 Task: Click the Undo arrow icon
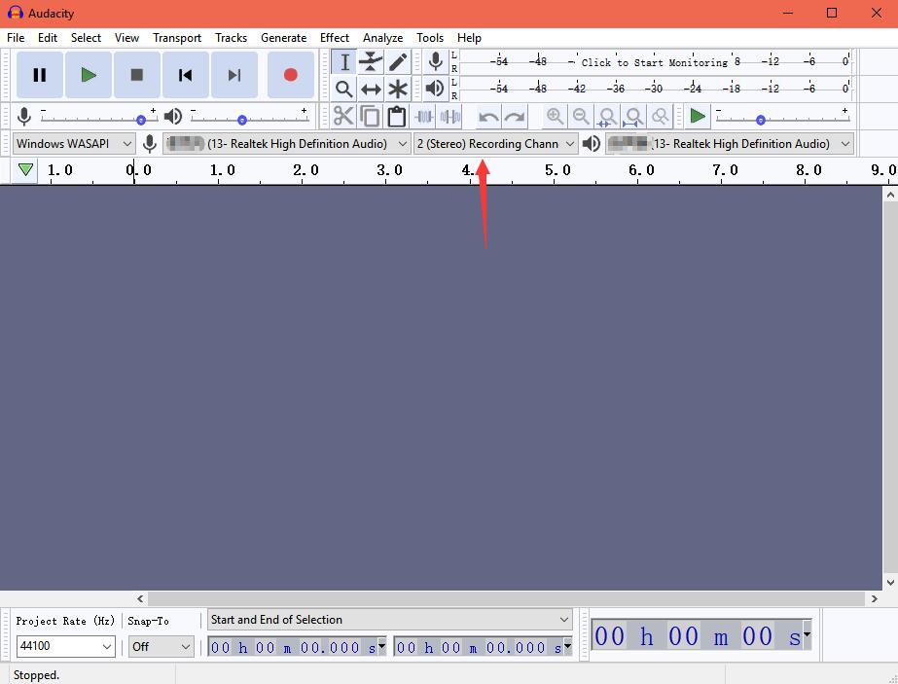(488, 117)
